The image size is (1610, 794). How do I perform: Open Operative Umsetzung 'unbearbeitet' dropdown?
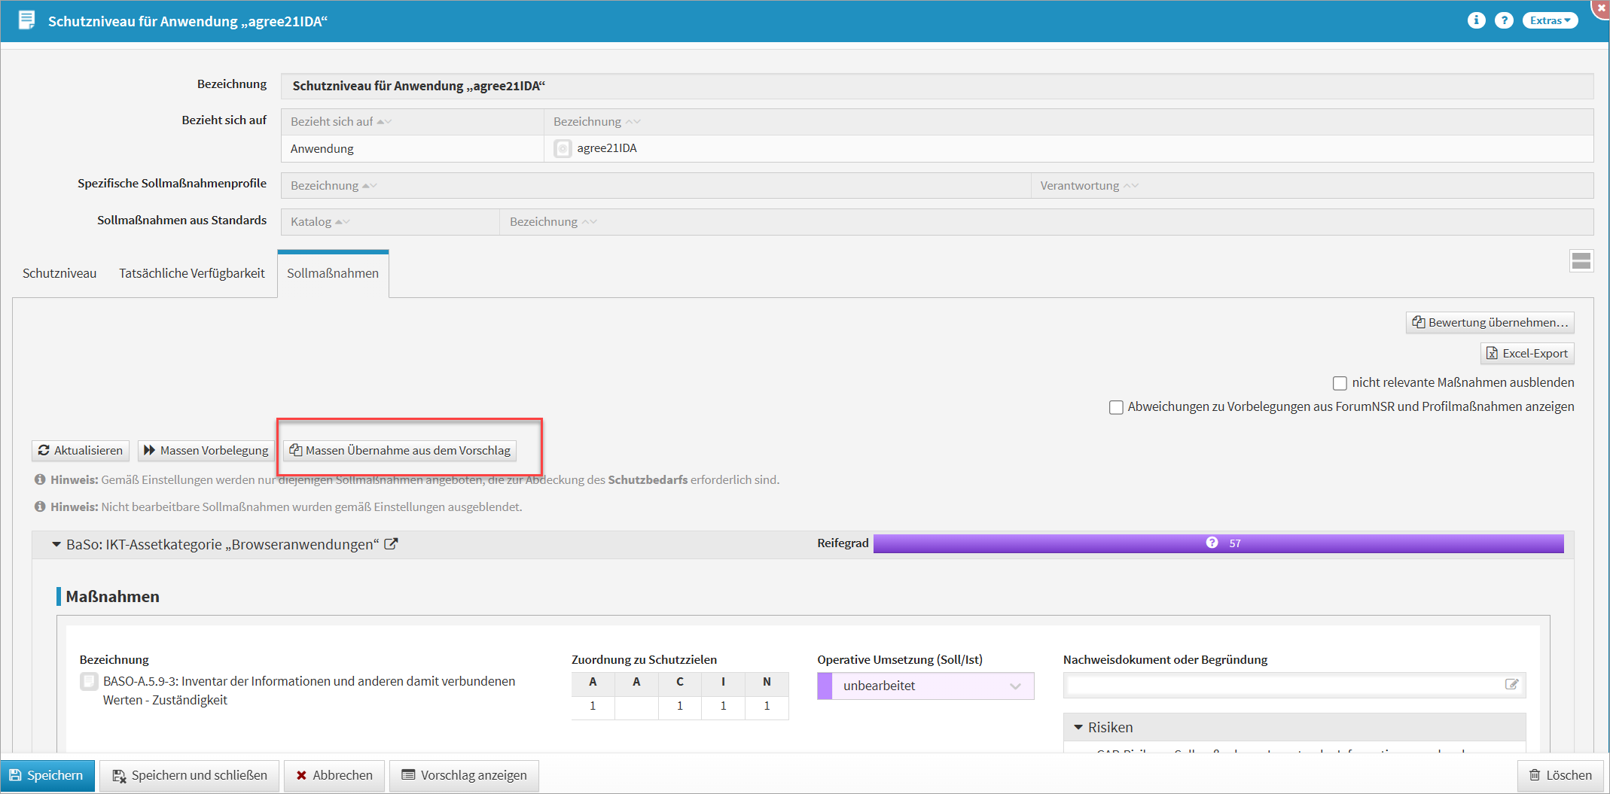[x=925, y=686]
